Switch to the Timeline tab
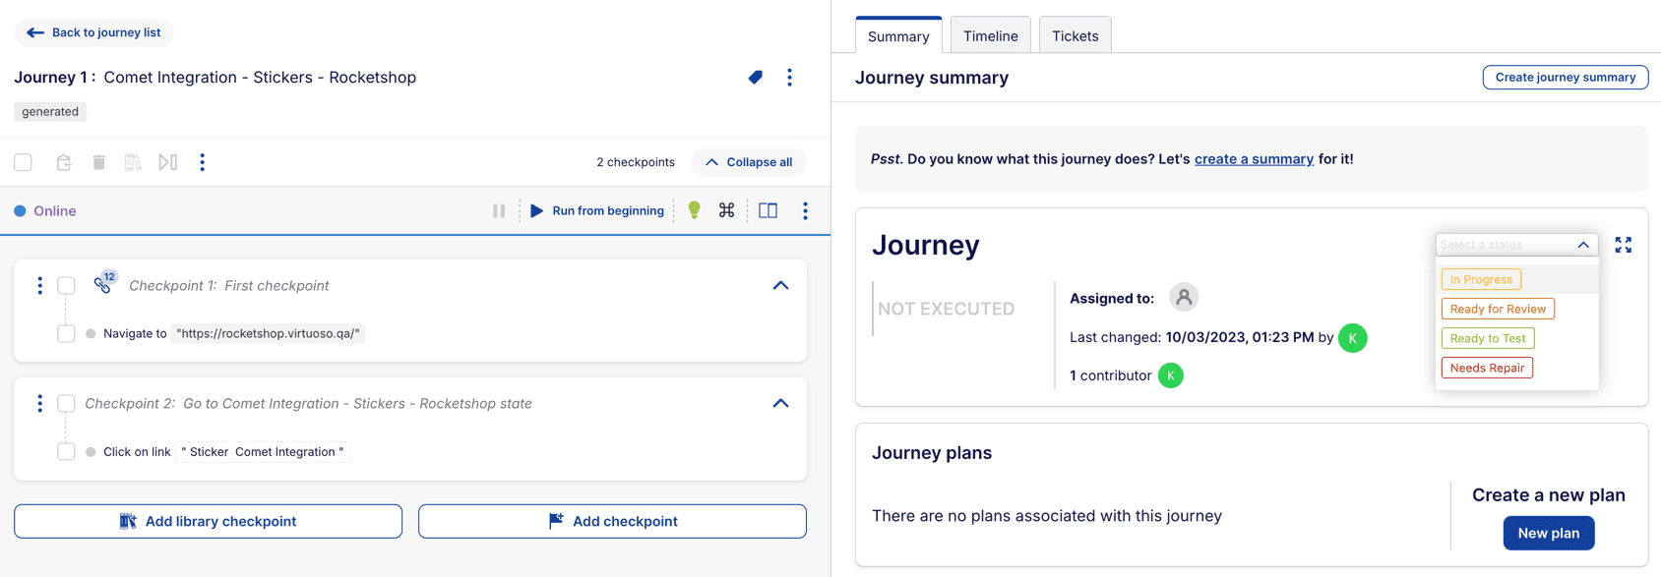 pos(990,34)
